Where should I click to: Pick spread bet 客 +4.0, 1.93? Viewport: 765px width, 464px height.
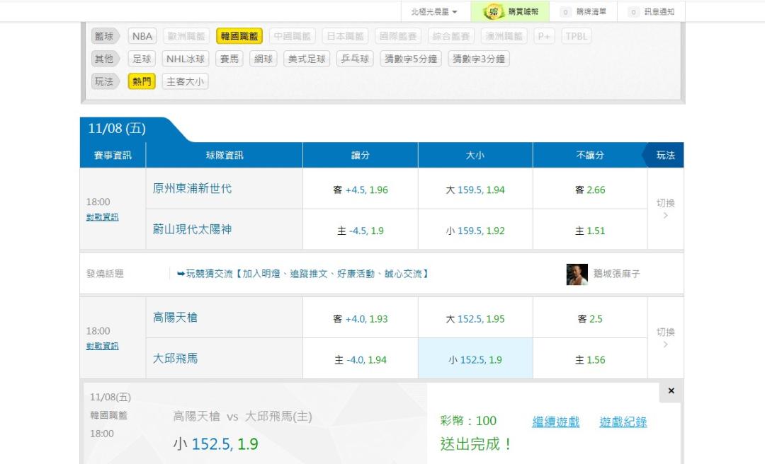tap(361, 319)
